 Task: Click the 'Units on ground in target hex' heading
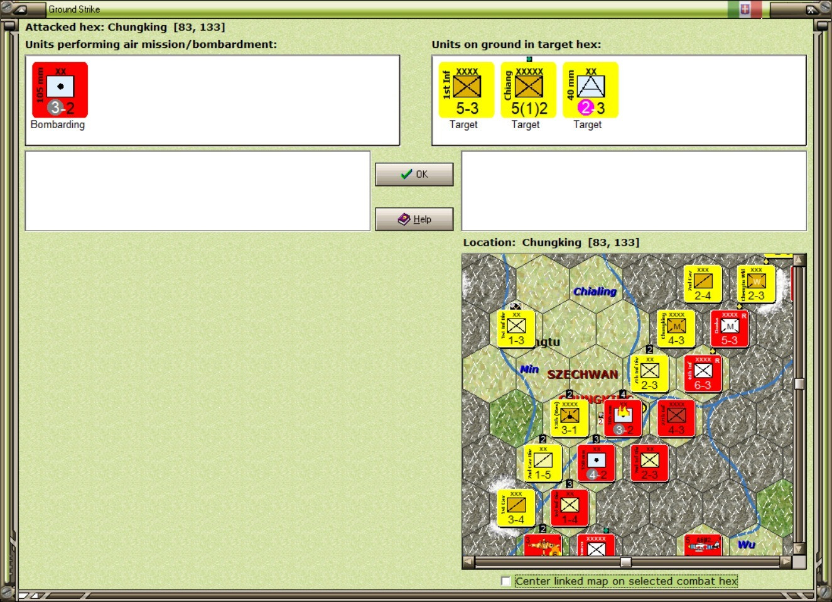point(516,45)
